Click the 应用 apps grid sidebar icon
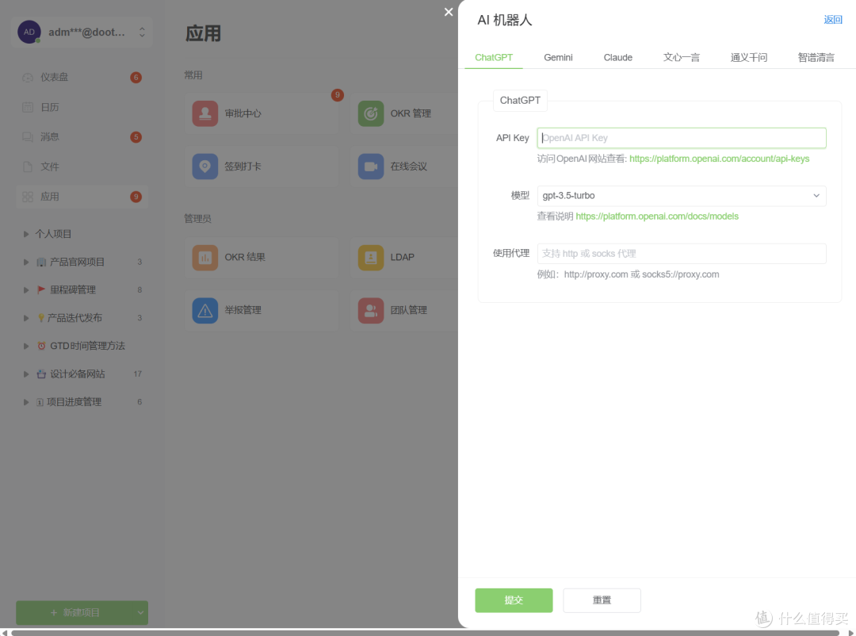 pos(27,197)
